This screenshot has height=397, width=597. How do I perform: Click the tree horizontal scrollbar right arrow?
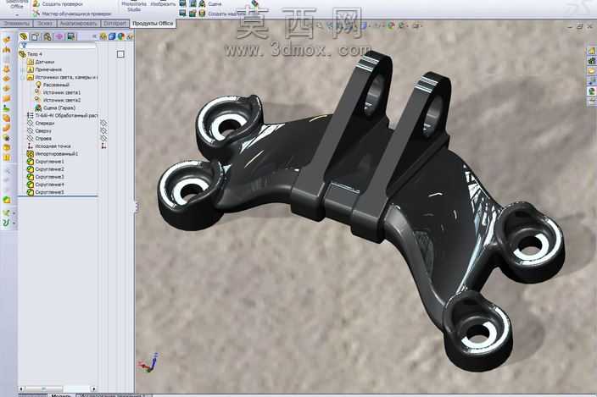tap(93, 389)
